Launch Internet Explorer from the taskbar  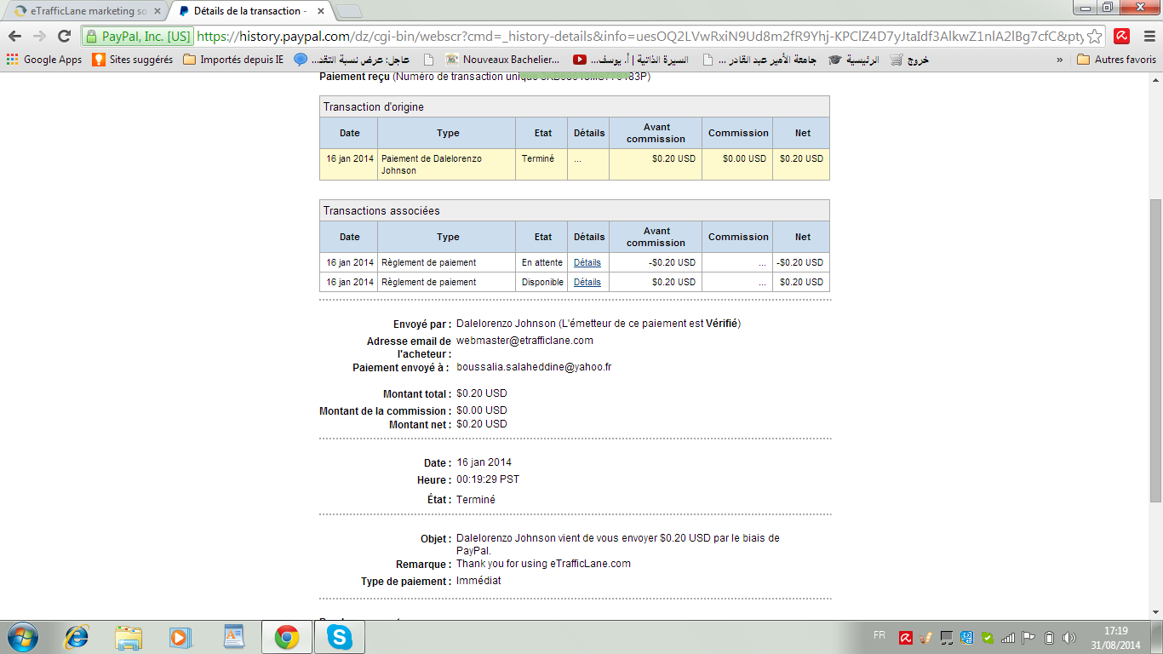pyautogui.click(x=77, y=637)
